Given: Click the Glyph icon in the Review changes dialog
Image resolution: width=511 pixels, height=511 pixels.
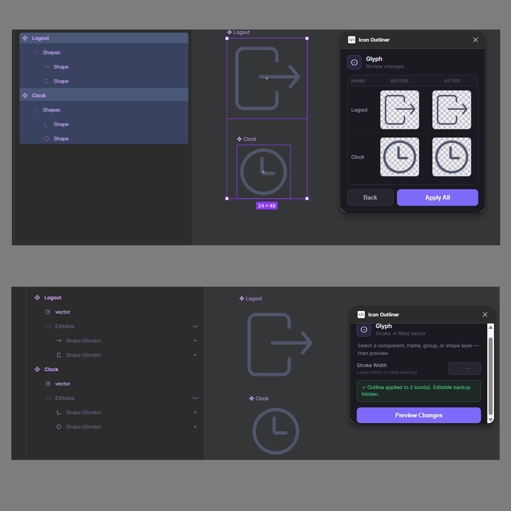Looking at the screenshot, I should (x=354, y=62).
